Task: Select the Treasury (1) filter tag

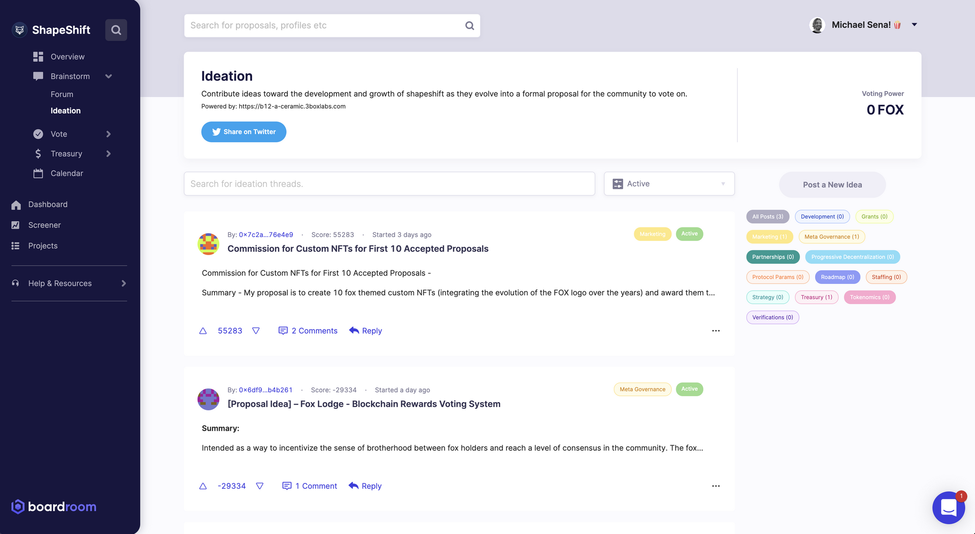Action: [816, 297]
